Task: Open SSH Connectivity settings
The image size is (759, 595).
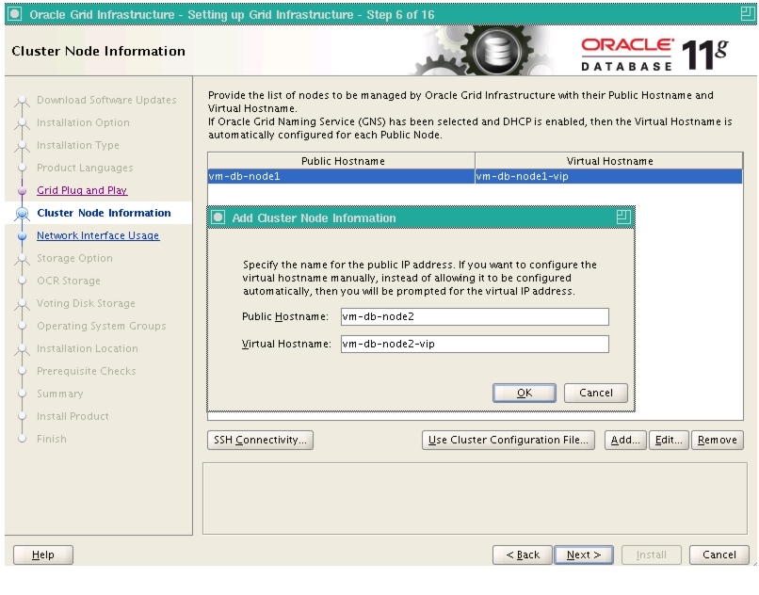Action: coord(260,440)
